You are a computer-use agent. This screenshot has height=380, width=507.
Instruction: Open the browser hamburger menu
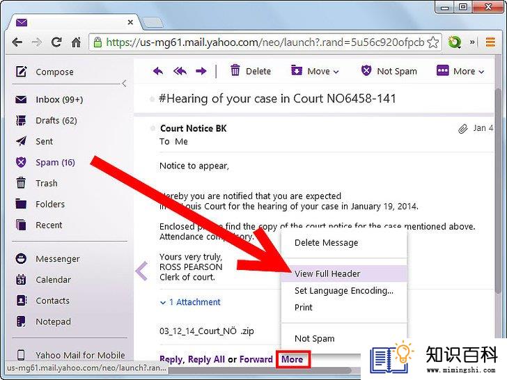point(490,42)
